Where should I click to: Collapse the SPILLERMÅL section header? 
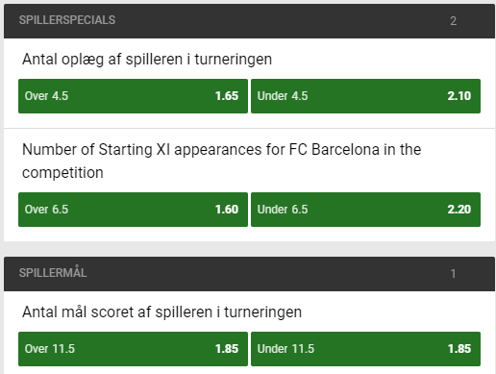pyautogui.click(x=249, y=274)
